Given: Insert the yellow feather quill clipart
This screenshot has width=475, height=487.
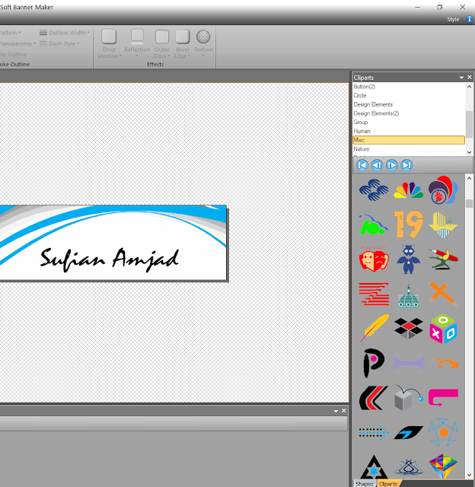Looking at the screenshot, I should (375, 328).
